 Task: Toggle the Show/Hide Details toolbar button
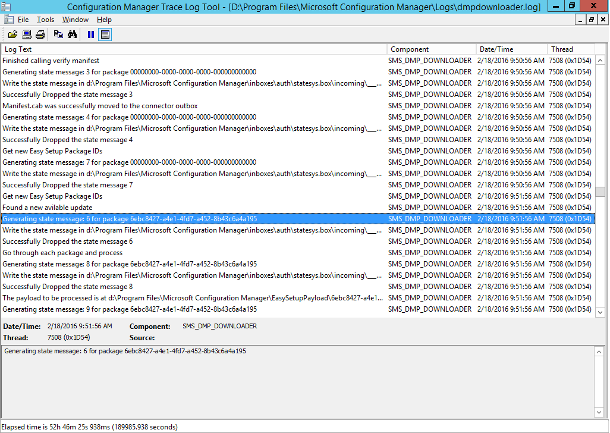(x=105, y=34)
